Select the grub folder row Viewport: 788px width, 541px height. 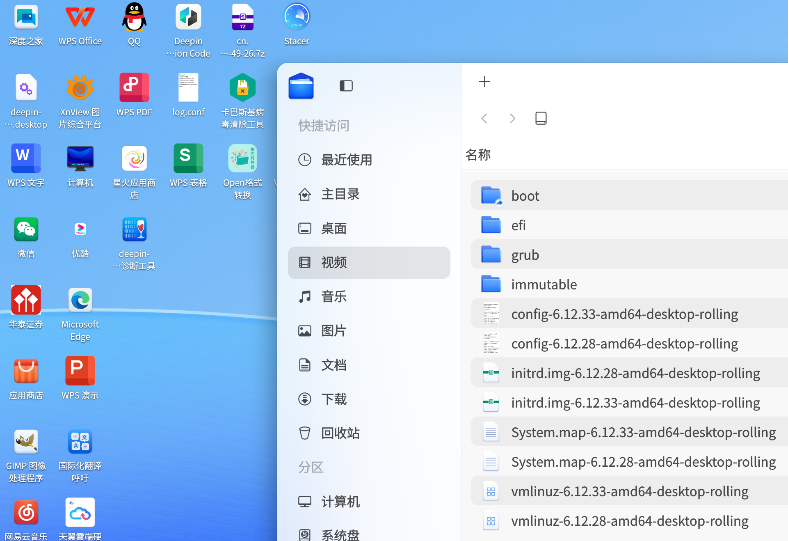point(629,254)
